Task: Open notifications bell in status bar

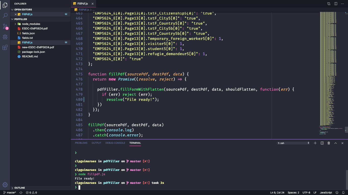Action: coord(343,193)
